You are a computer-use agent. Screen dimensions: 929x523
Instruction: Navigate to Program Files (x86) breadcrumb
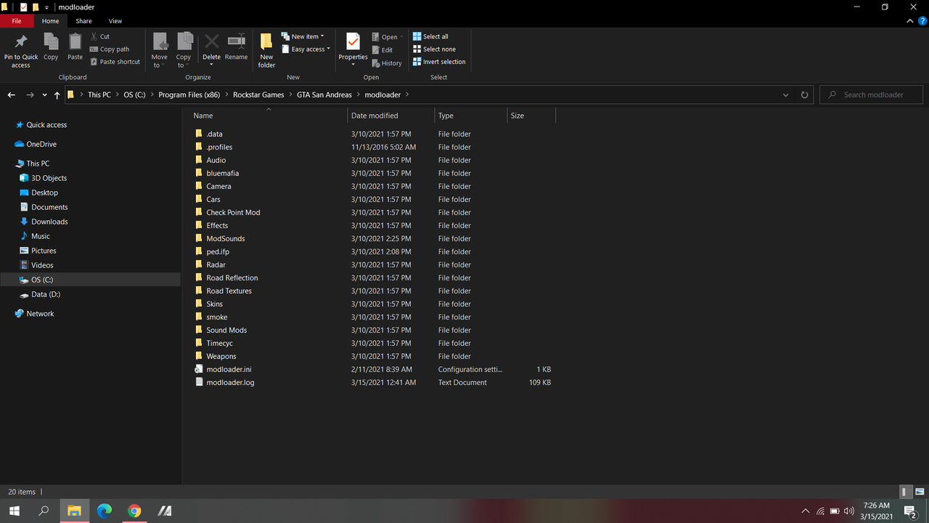pos(189,95)
